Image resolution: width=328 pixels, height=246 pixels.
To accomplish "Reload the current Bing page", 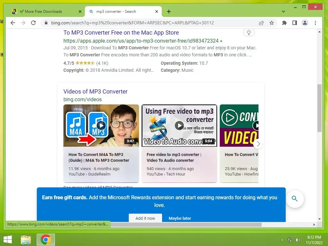I will click(33, 23).
